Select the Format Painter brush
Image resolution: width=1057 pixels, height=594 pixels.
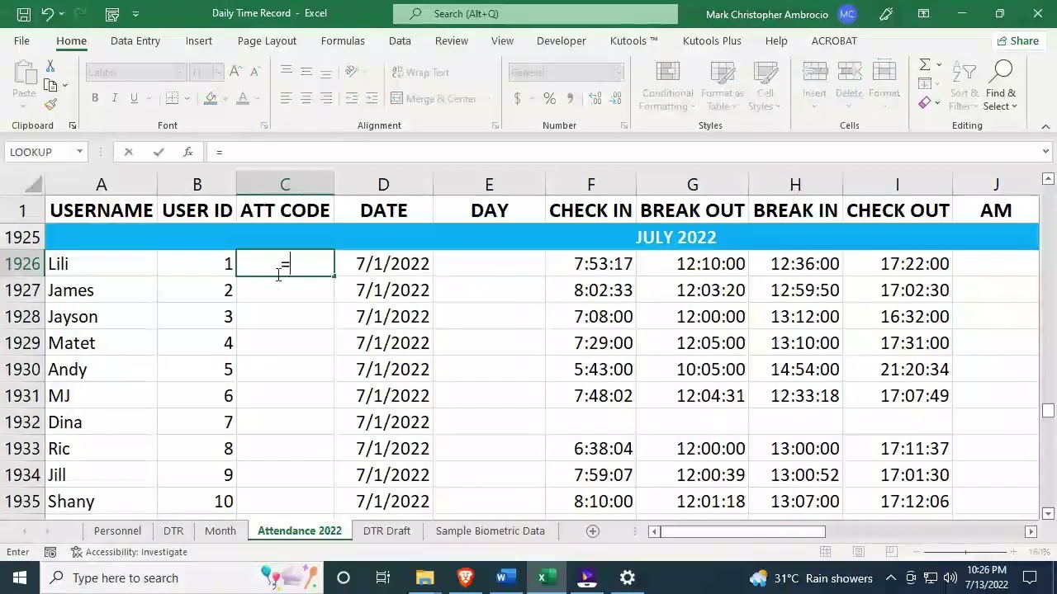coord(50,105)
